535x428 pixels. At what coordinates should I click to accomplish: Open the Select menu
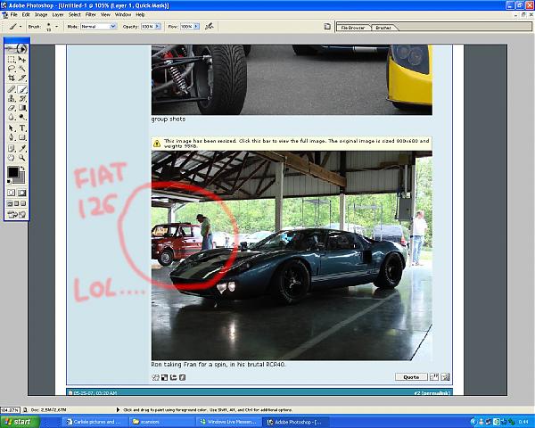click(74, 14)
